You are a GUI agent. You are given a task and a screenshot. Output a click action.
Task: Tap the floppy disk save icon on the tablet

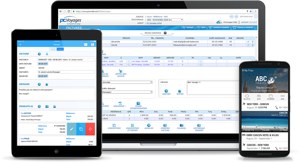[x=93, y=44]
